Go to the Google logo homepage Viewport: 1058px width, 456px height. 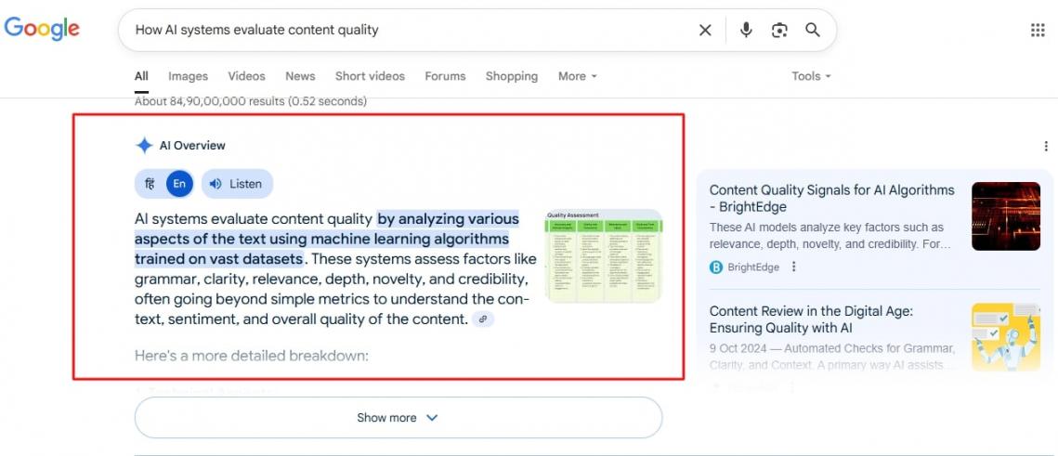tap(42, 28)
